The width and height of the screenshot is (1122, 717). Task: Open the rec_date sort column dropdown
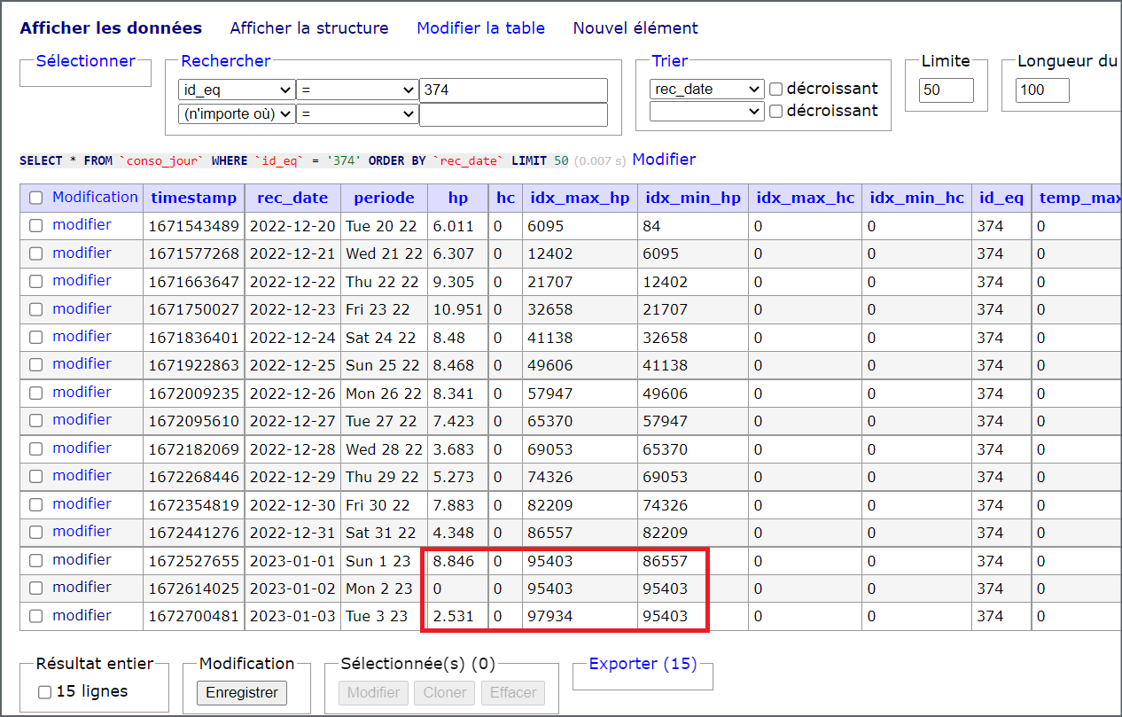click(706, 90)
